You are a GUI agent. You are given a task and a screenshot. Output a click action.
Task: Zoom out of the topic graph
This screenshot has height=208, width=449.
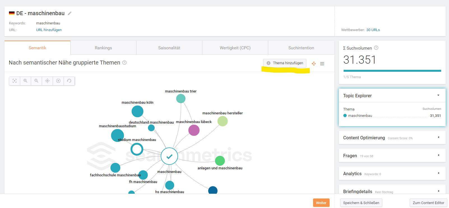coord(36,81)
